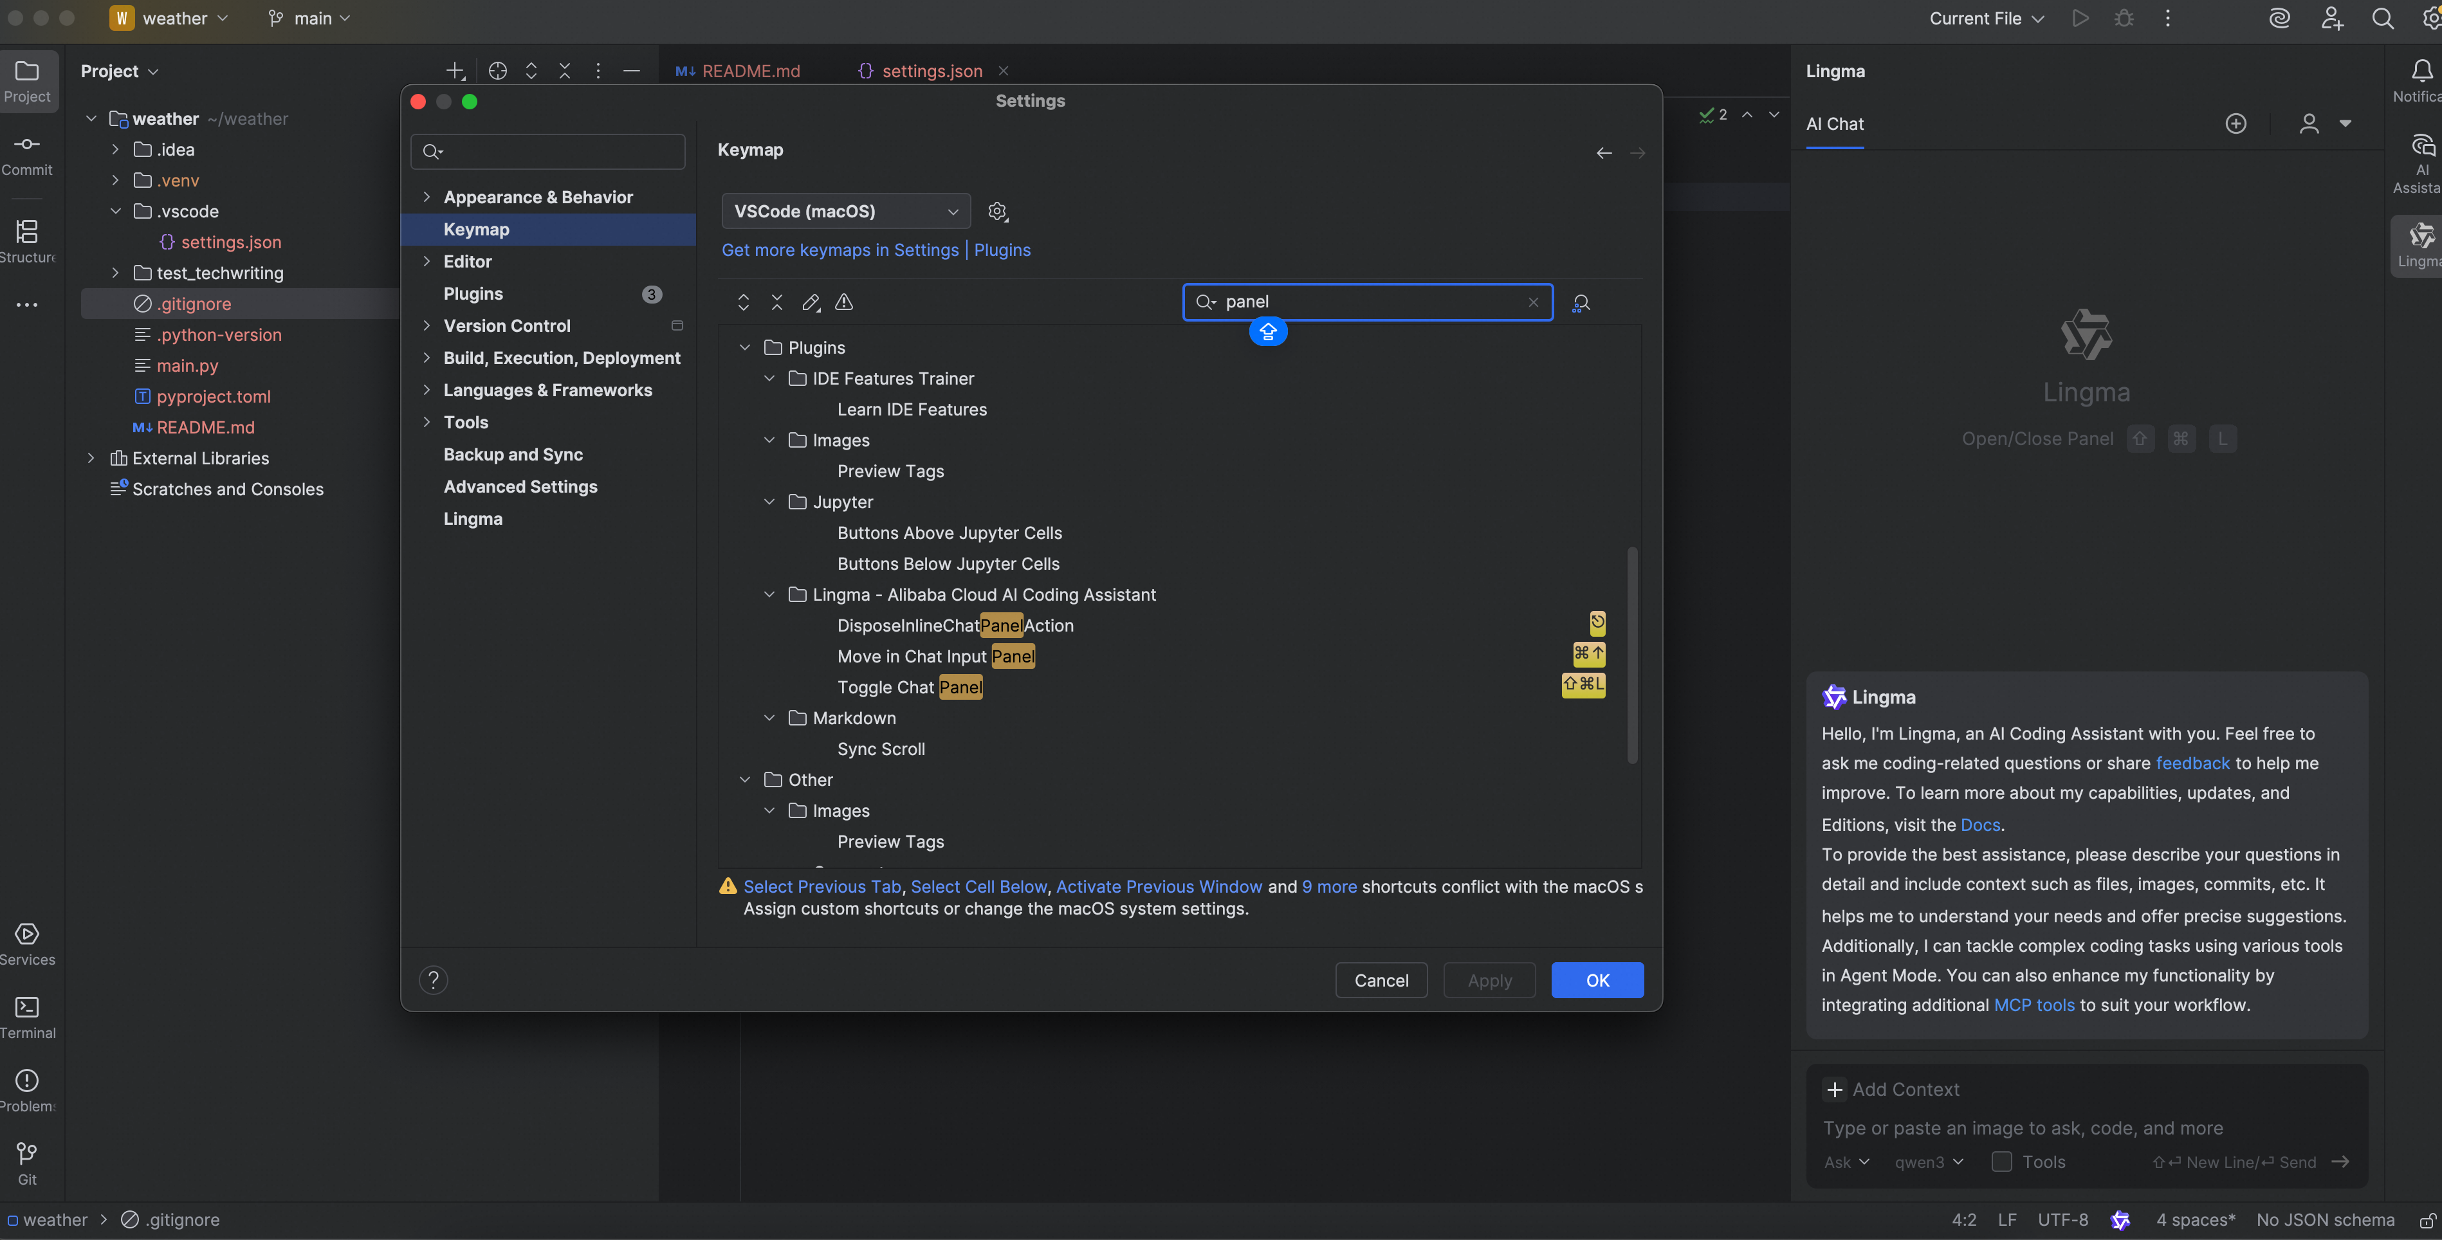Open the Structure tool window
This screenshot has height=1240, width=2442.
coord(28,242)
